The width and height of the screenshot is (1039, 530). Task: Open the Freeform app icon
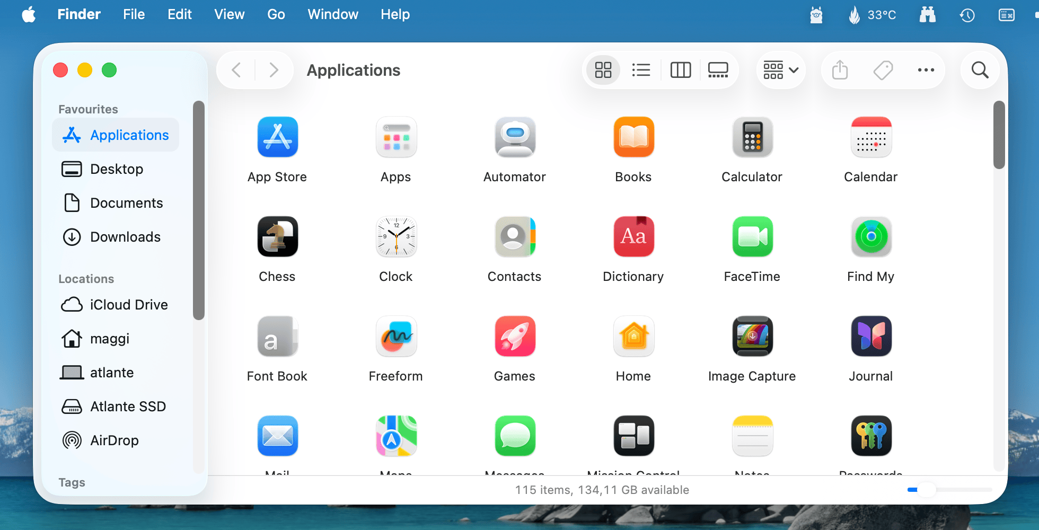tap(396, 337)
